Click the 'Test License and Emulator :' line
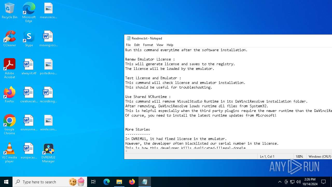The height and width of the screenshot is (187, 332). pyautogui.click(x=153, y=78)
